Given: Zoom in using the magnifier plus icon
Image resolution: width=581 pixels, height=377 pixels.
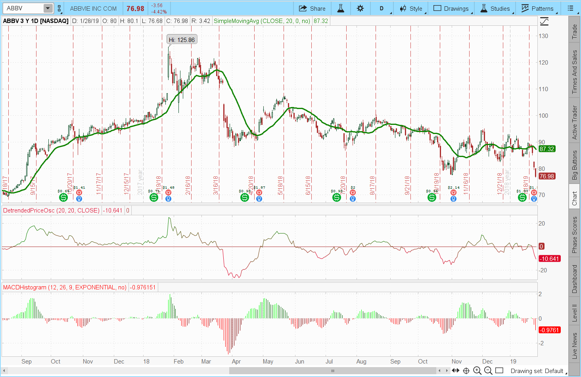Looking at the screenshot, I should (477, 371).
